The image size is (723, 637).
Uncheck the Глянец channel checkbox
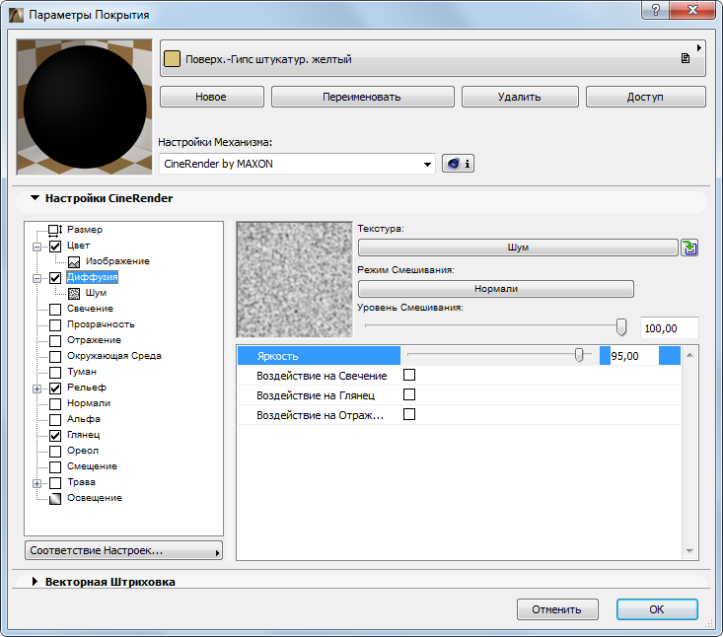coord(55,435)
